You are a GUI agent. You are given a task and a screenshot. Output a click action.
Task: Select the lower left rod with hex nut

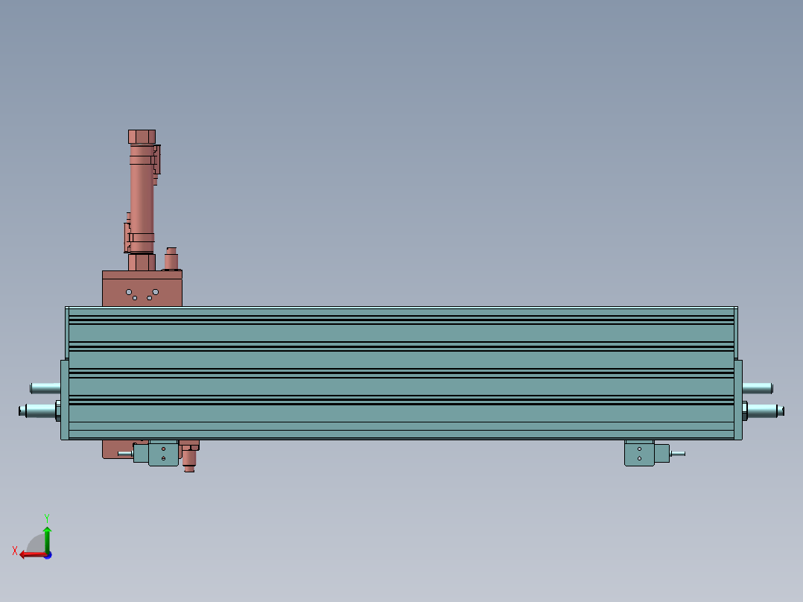(x=37, y=411)
